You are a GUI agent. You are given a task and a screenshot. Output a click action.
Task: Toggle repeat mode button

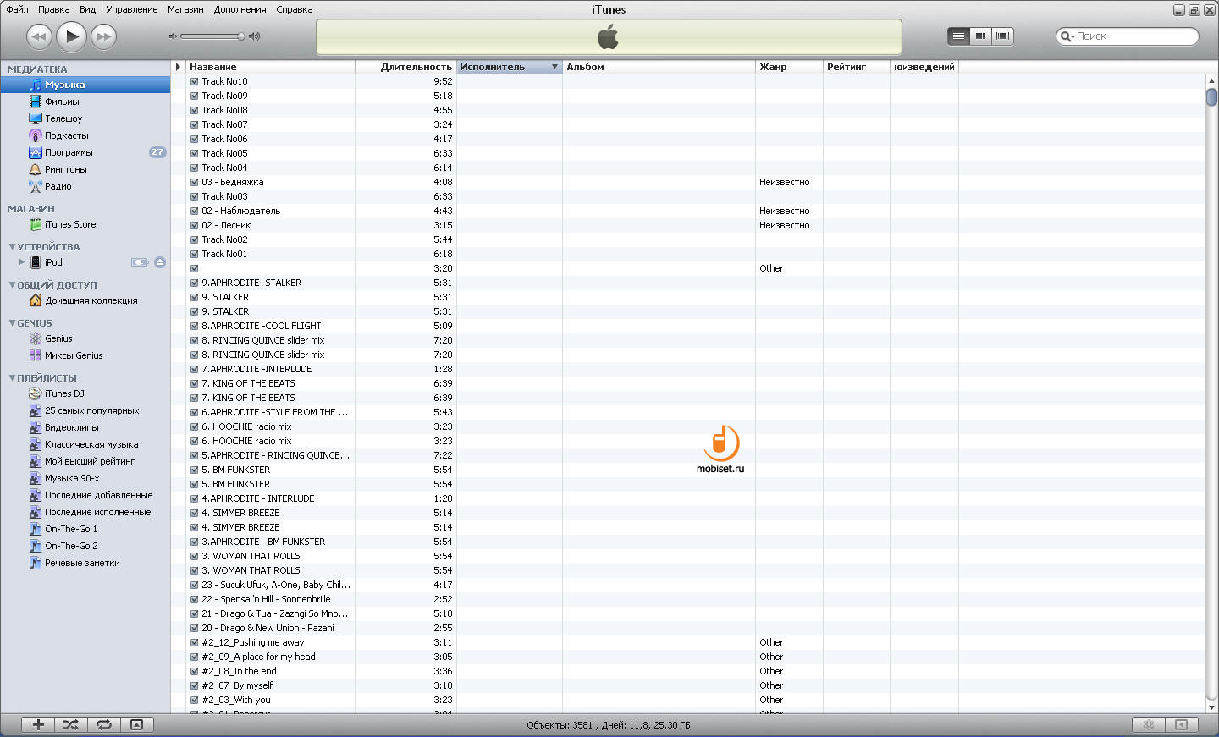pyautogui.click(x=104, y=724)
